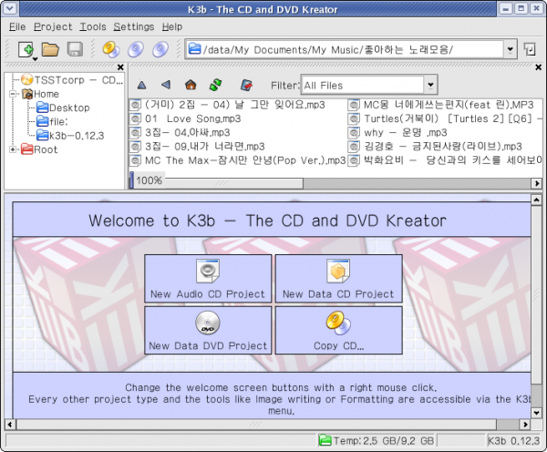Click the green Reload icon
This screenshot has height=452, width=547.
(x=215, y=85)
